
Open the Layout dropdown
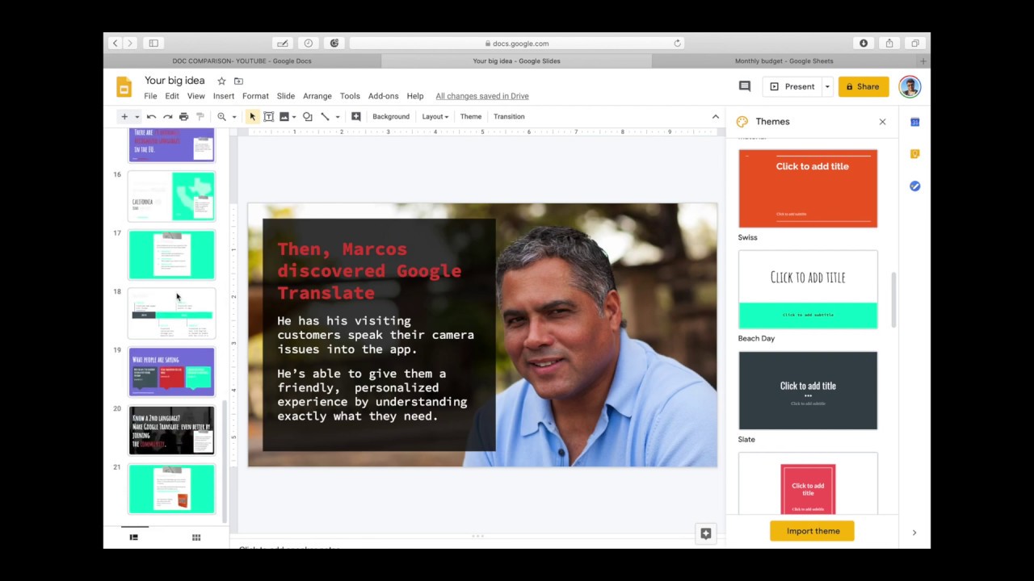pyautogui.click(x=435, y=116)
